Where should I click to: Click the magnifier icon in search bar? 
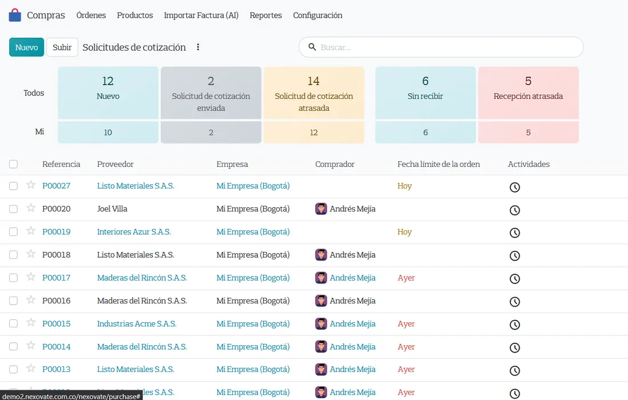tap(312, 47)
